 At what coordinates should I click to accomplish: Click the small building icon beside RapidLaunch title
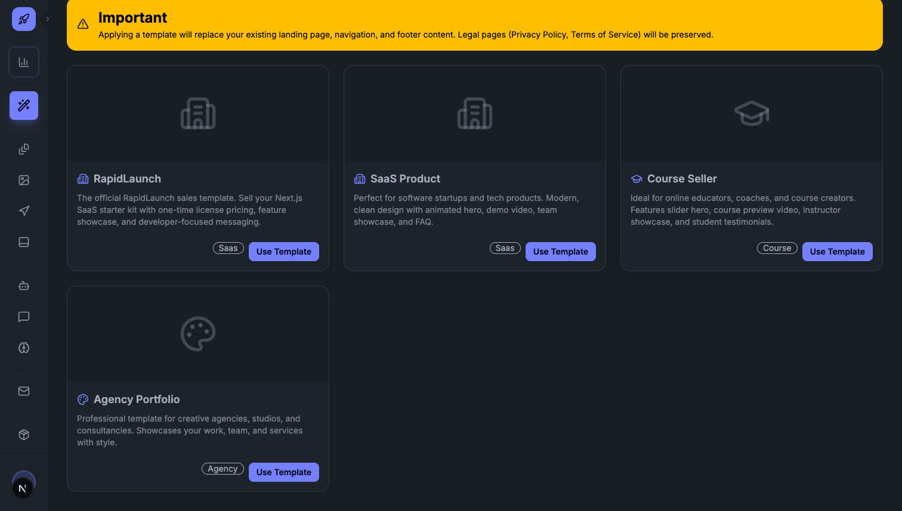[x=83, y=179]
